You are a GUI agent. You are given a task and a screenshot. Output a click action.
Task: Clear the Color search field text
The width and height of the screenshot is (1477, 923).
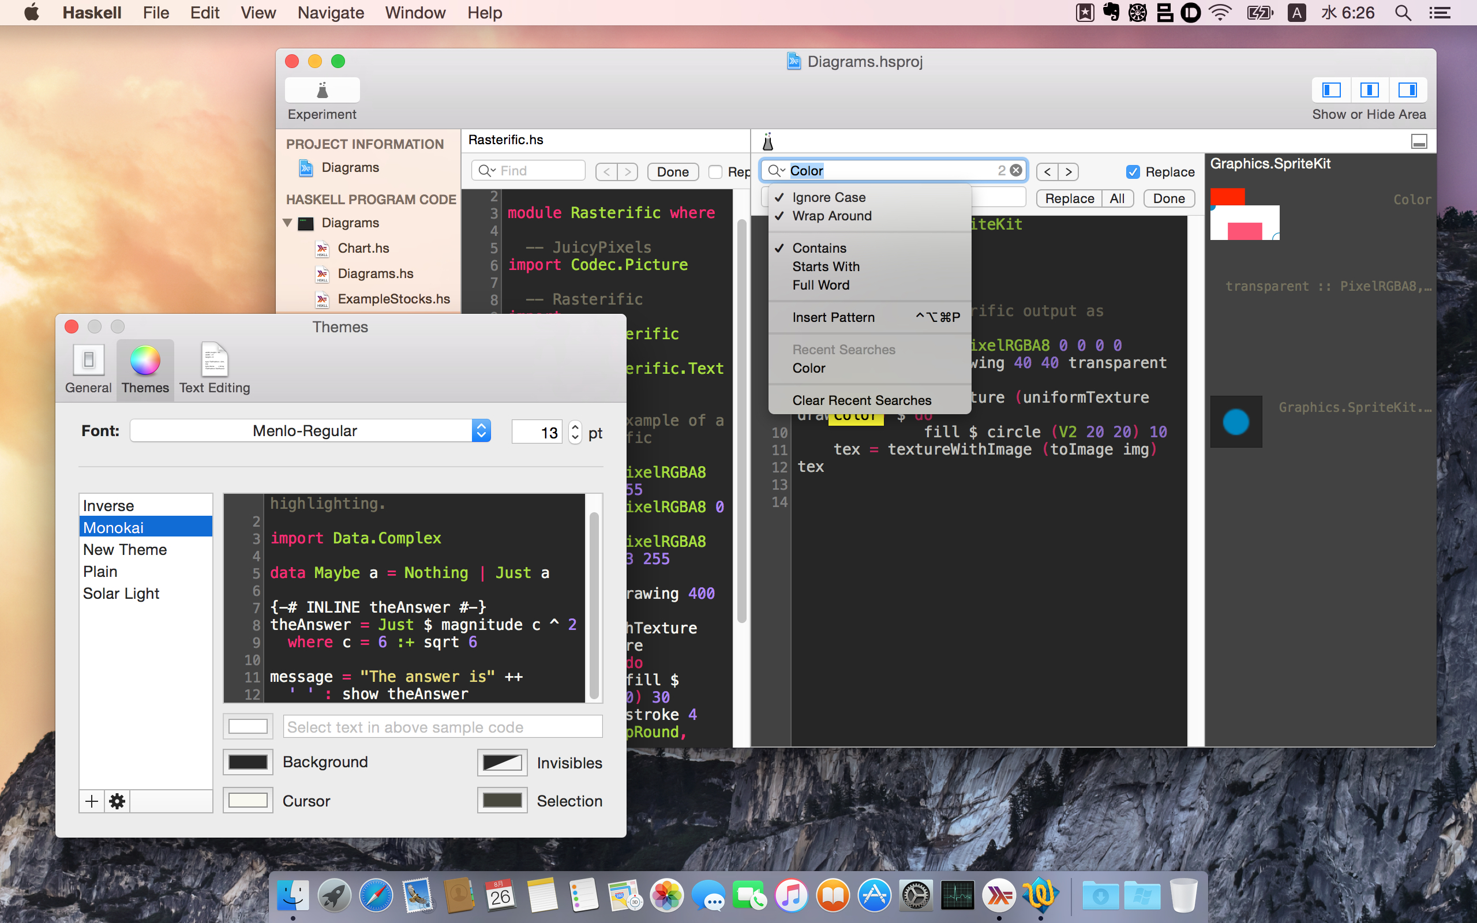coord(1016,170)
